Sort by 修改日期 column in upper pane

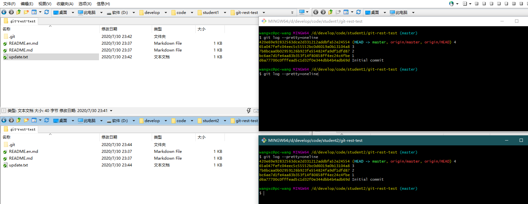[x=109, y=29]
